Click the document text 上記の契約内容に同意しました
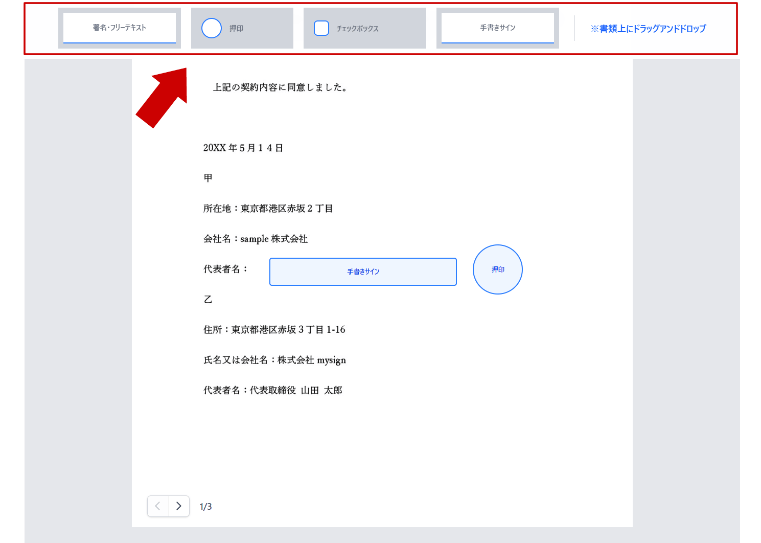The image size is (761, 543). 282,87
